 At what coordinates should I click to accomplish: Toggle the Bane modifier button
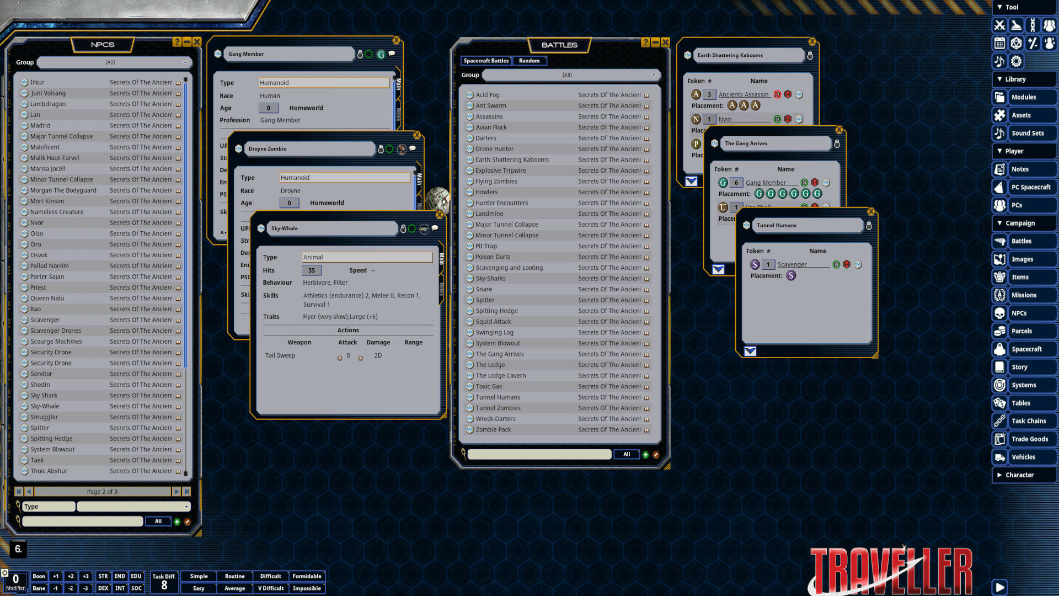tap(39, 588)
